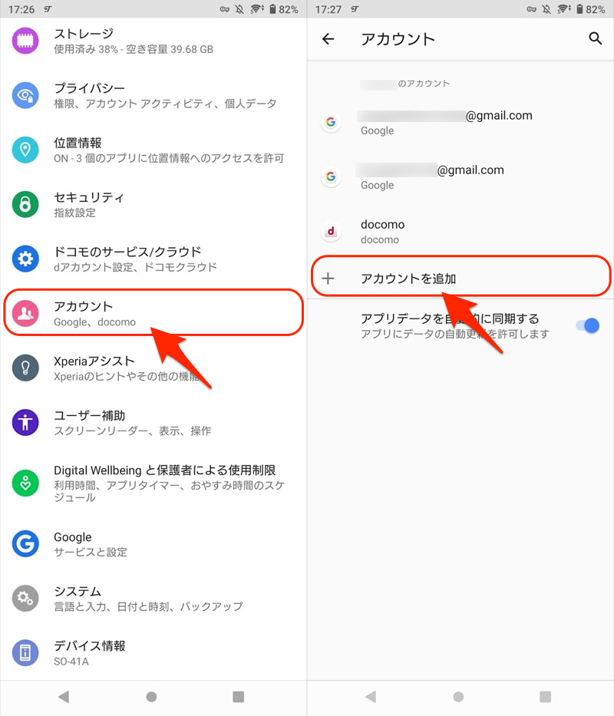Tap the Location (位置情報) pin icon
This screenshot has height=716, width=614.
(x=25, y=150)
